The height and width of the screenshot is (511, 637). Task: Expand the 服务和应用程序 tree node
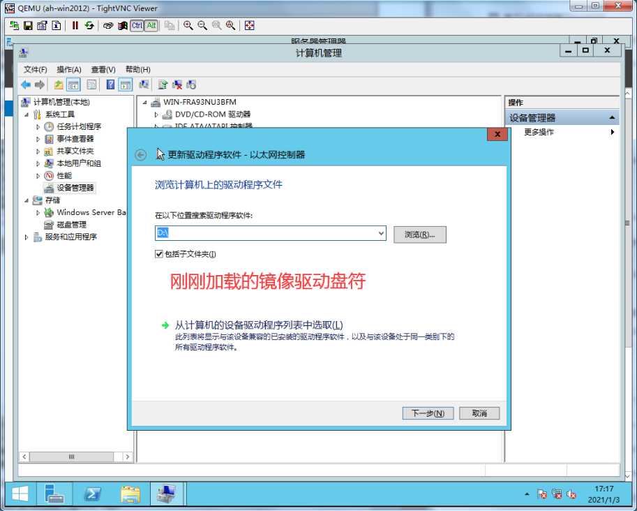(x=27, y=237)
